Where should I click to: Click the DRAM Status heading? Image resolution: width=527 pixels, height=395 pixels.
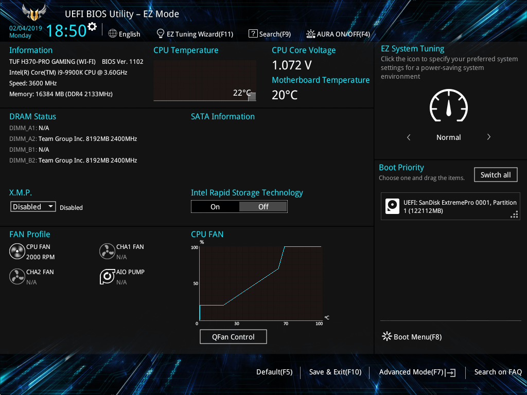pyautogui.click(x=32, y=117)
